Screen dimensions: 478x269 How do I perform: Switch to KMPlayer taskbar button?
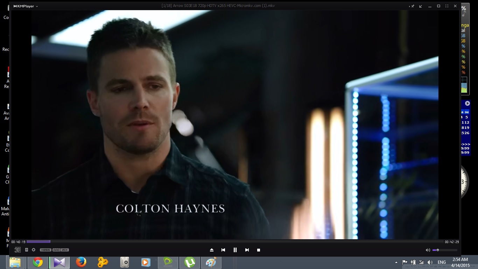pos(59,262)
